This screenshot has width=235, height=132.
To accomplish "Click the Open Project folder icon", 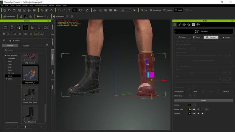I will (x=9, y=10).
